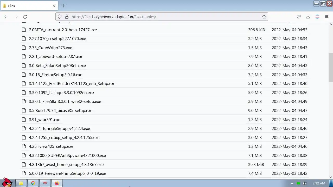The width and height of the screenshot is (333, 187).
Task: Open the Firefox account avatar icon
Action: coord(317,17)
